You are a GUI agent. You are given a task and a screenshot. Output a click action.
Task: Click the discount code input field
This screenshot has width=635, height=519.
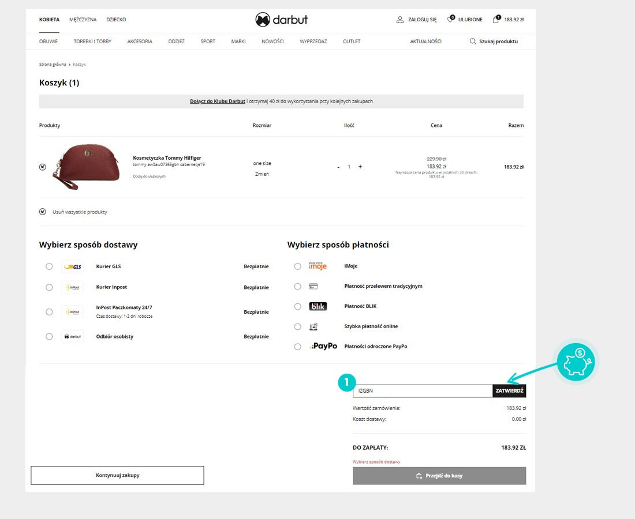click(x=423, y=391)
